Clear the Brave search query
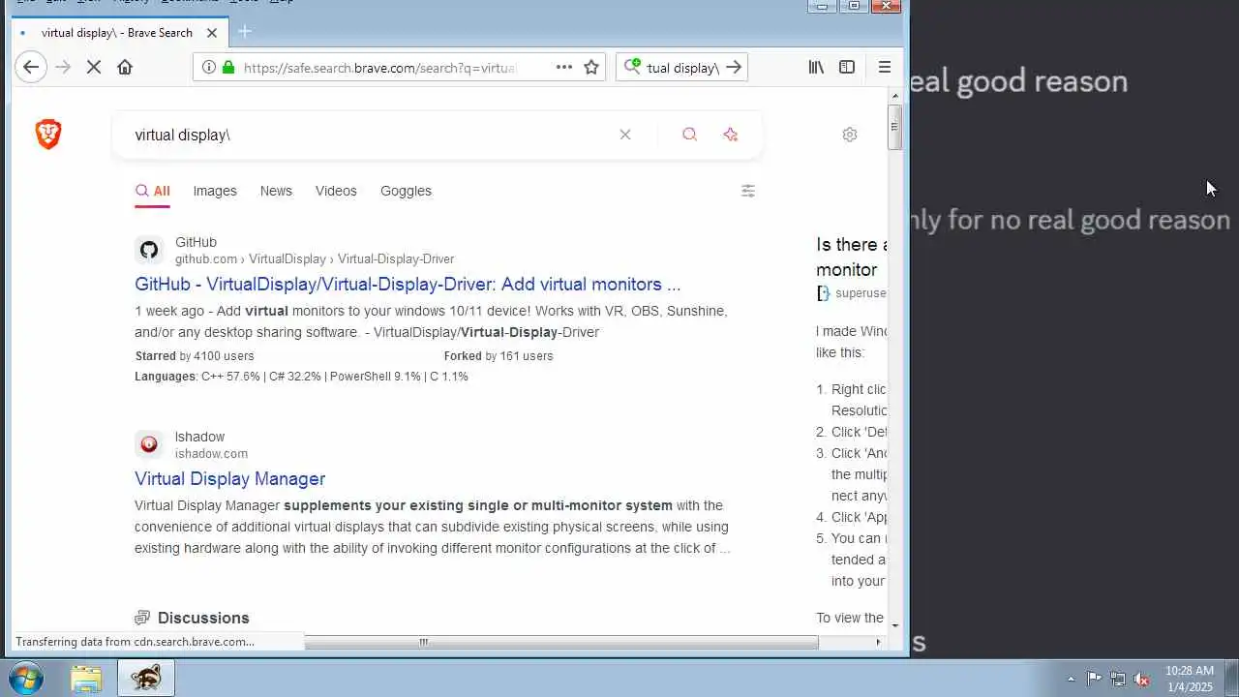The image size is (1239, 697). pyautogui.click(x=625, y=135)
